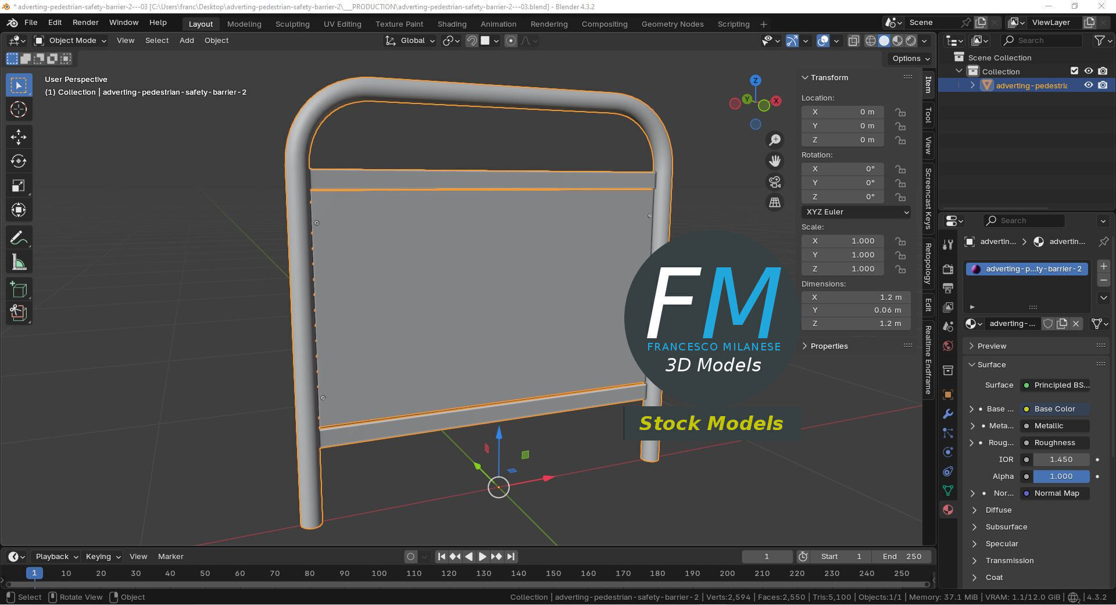This screenshot has height=605, width=1116.
Task: Enable wireframe viewport shading
Action: (x=871, y=41)
